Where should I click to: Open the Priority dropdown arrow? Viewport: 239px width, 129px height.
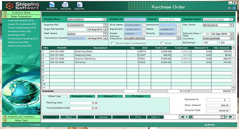click(179, 34)
